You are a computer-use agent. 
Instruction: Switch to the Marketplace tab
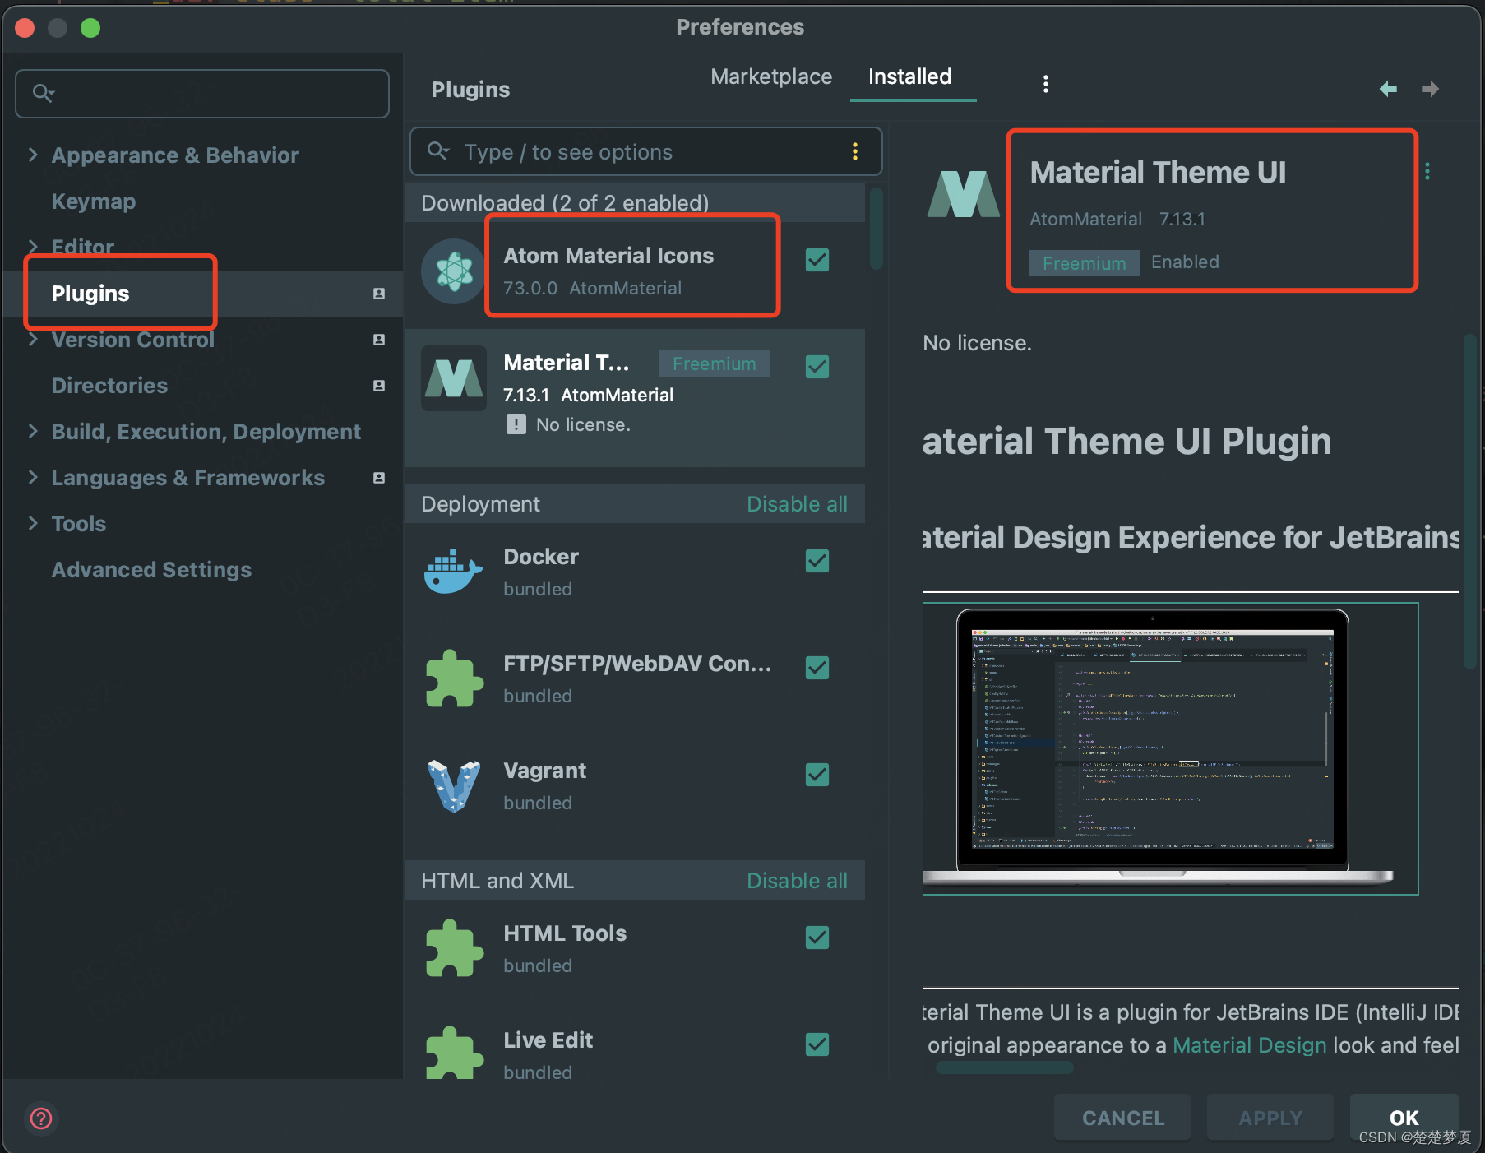tap(771, 76)
